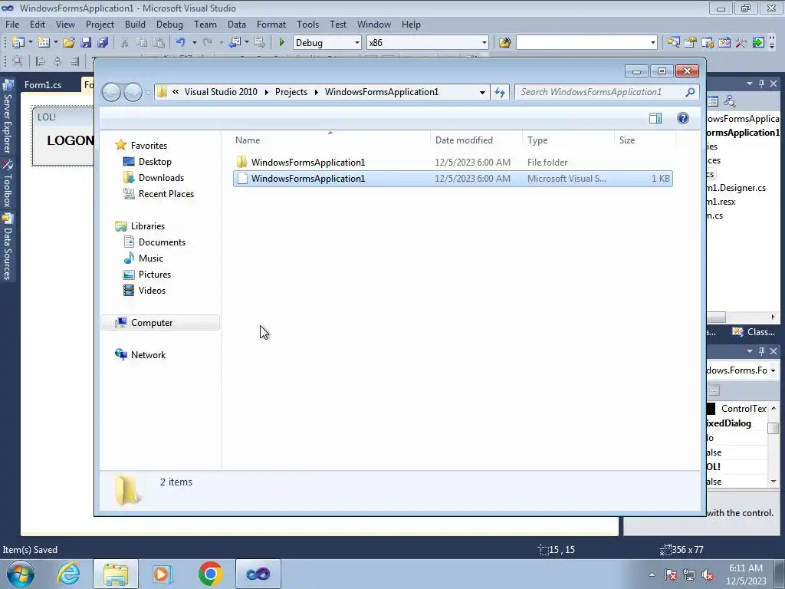The width and height of the screenshot is (785, 589).
Task: Click the New Project toolbar icon
Action: [18, 43]
